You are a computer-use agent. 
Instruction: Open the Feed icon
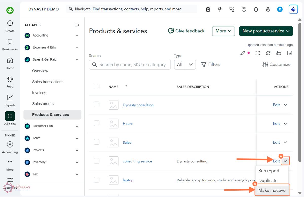10,79
